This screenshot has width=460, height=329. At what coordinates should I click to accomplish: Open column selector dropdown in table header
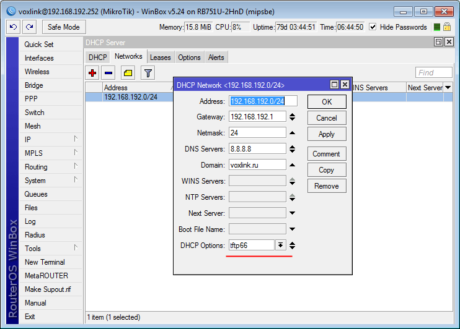coord(448,87)
